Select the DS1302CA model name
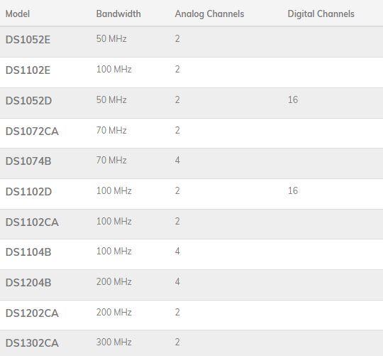Viewport: 383px width, 356px height. 32,343
